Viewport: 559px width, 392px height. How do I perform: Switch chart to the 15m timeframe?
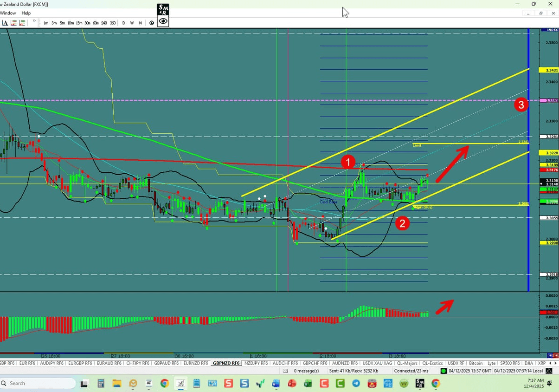point(79,22)
